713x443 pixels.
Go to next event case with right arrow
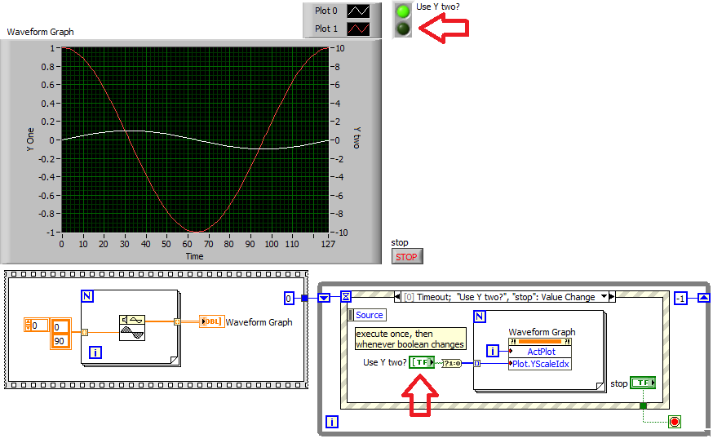[612, 297]
